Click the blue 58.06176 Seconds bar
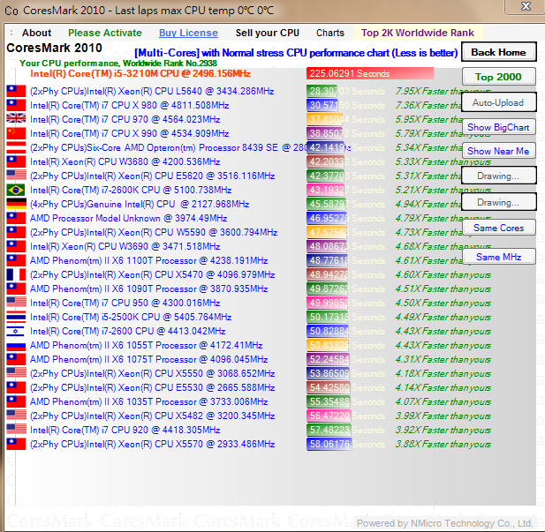Viewport: 545px width, 532px height. pos(329,444)
